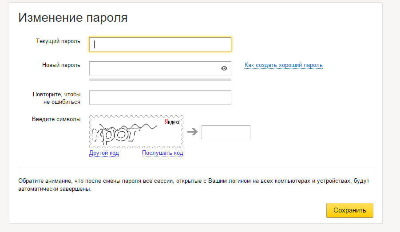Click the Изменение пароля heading
Image resolution: width=400 pixels, height=232 pixels.
(x=73, y=18)
